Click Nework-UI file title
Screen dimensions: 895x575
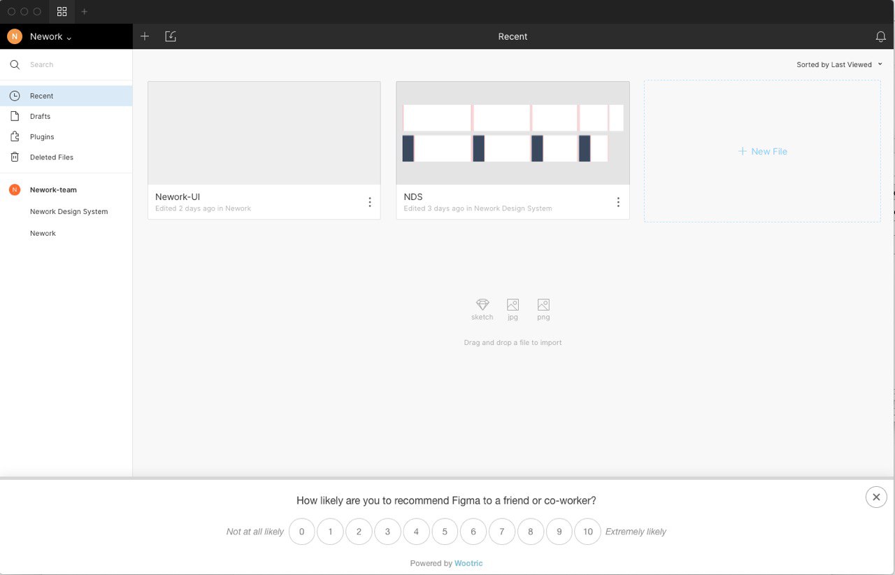tap(178, 197)
